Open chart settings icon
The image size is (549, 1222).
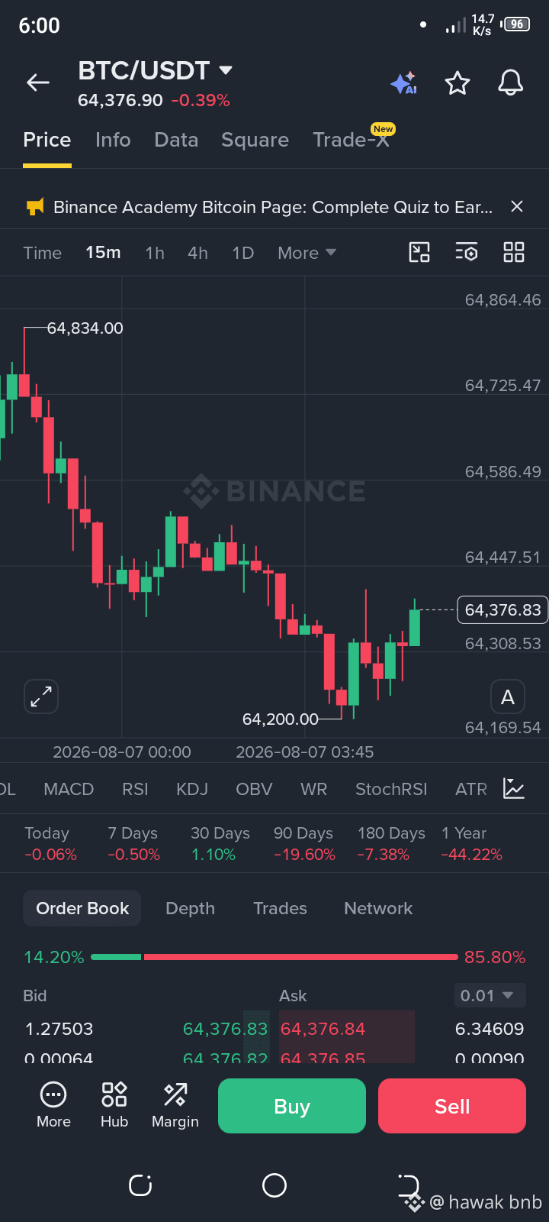(467, 252)
